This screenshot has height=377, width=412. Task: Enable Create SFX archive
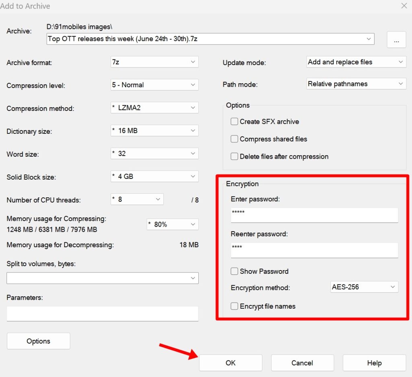pyautogui.click(x=234, y=121)
